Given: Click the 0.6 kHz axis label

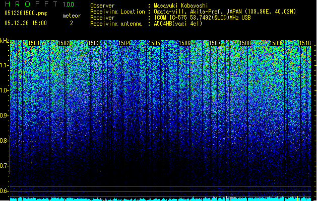Looking at the screenshot, I should click(4, 191).
